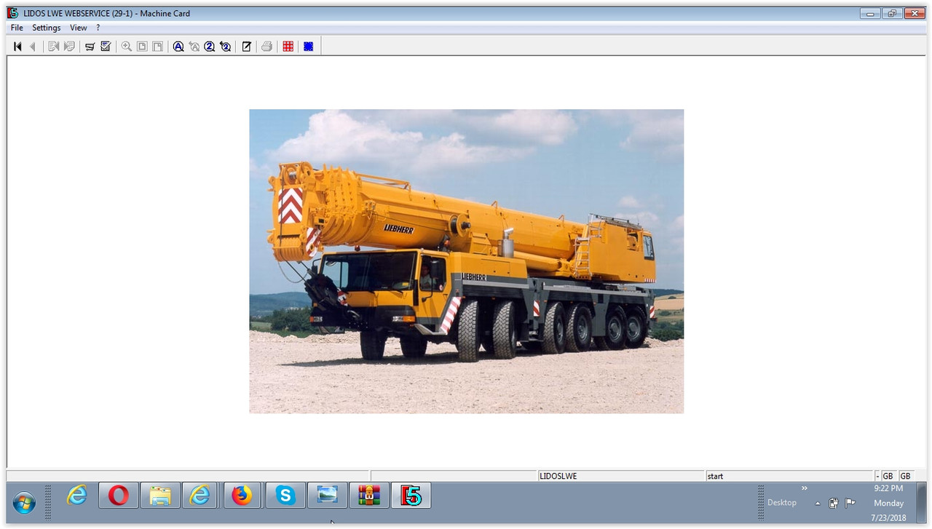Viewport: 932px width, 529px height.
Task: Click the first greyed page view icon
Action: point(142,47)
